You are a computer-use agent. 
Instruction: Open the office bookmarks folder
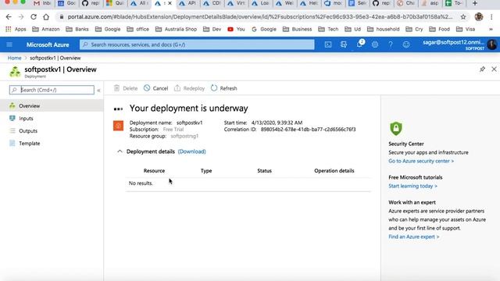point(137,29)
